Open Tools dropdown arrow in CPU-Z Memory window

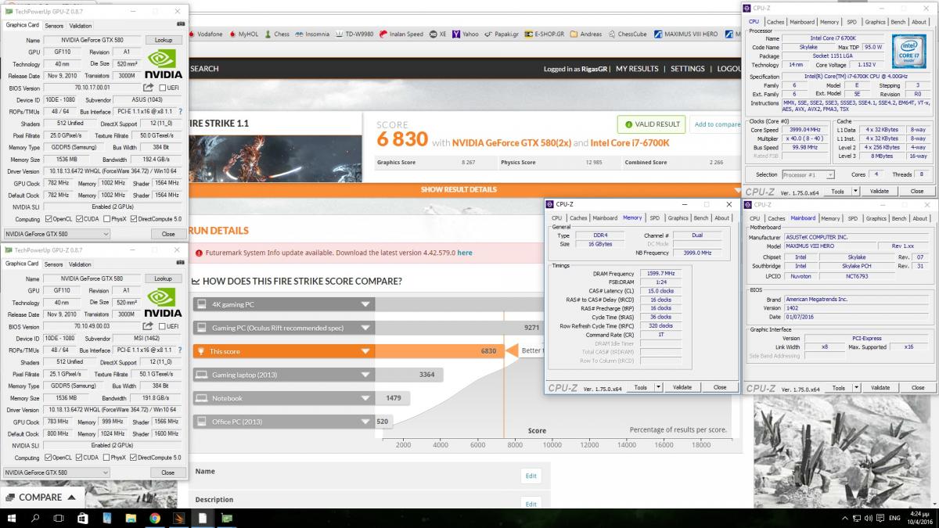tap(658, 387)
